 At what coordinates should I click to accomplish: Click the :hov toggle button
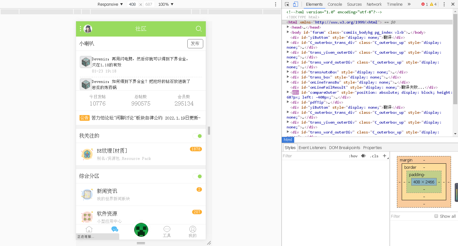353,156
